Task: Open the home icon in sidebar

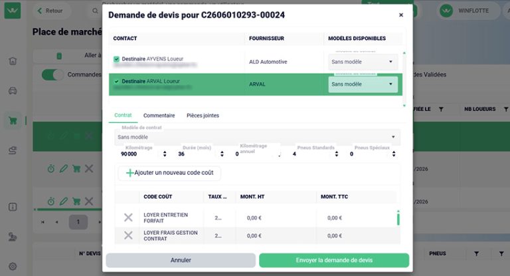Action: pyautogui.click(x=13, y=61)
